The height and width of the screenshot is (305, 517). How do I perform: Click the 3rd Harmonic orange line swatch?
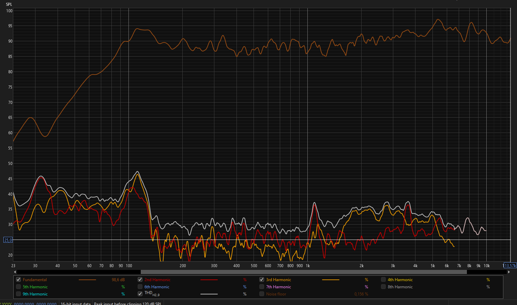click(331, 280)
